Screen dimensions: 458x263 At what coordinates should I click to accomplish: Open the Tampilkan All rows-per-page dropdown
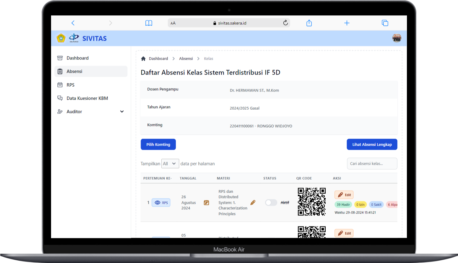(x=170, y=164)
